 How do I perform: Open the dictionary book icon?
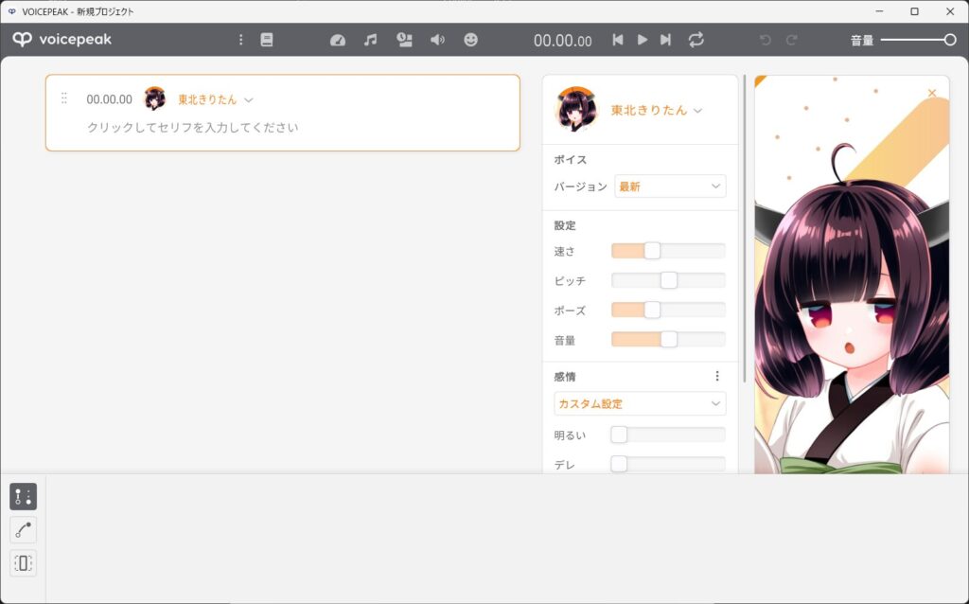266,40
